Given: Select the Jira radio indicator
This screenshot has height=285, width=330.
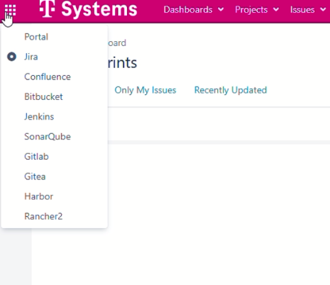Looking at the screenshot, I should [11, 57].
